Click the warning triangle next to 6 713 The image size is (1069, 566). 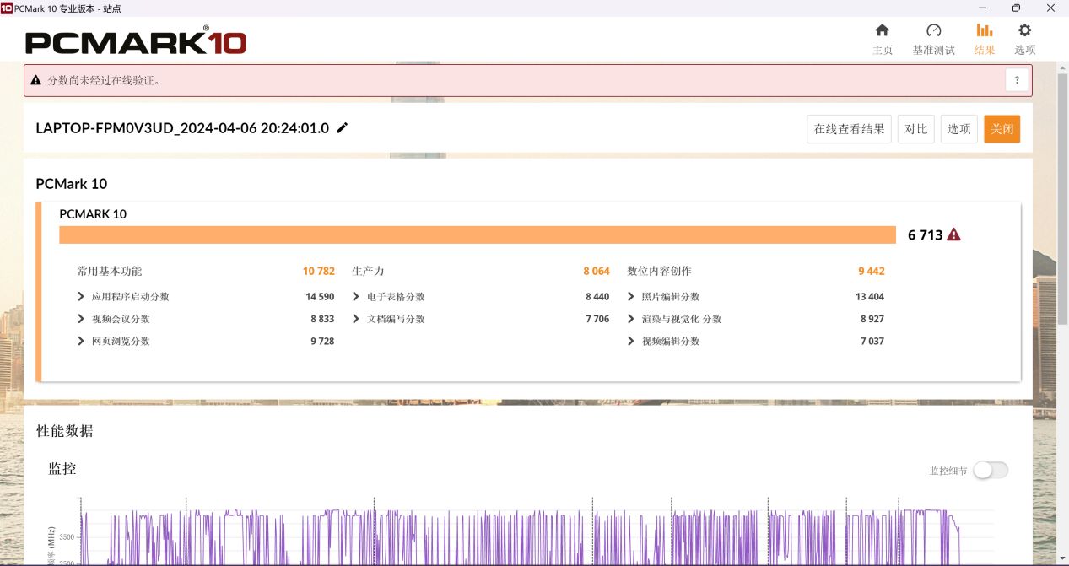pyautogui.click(x=953, y=234)
